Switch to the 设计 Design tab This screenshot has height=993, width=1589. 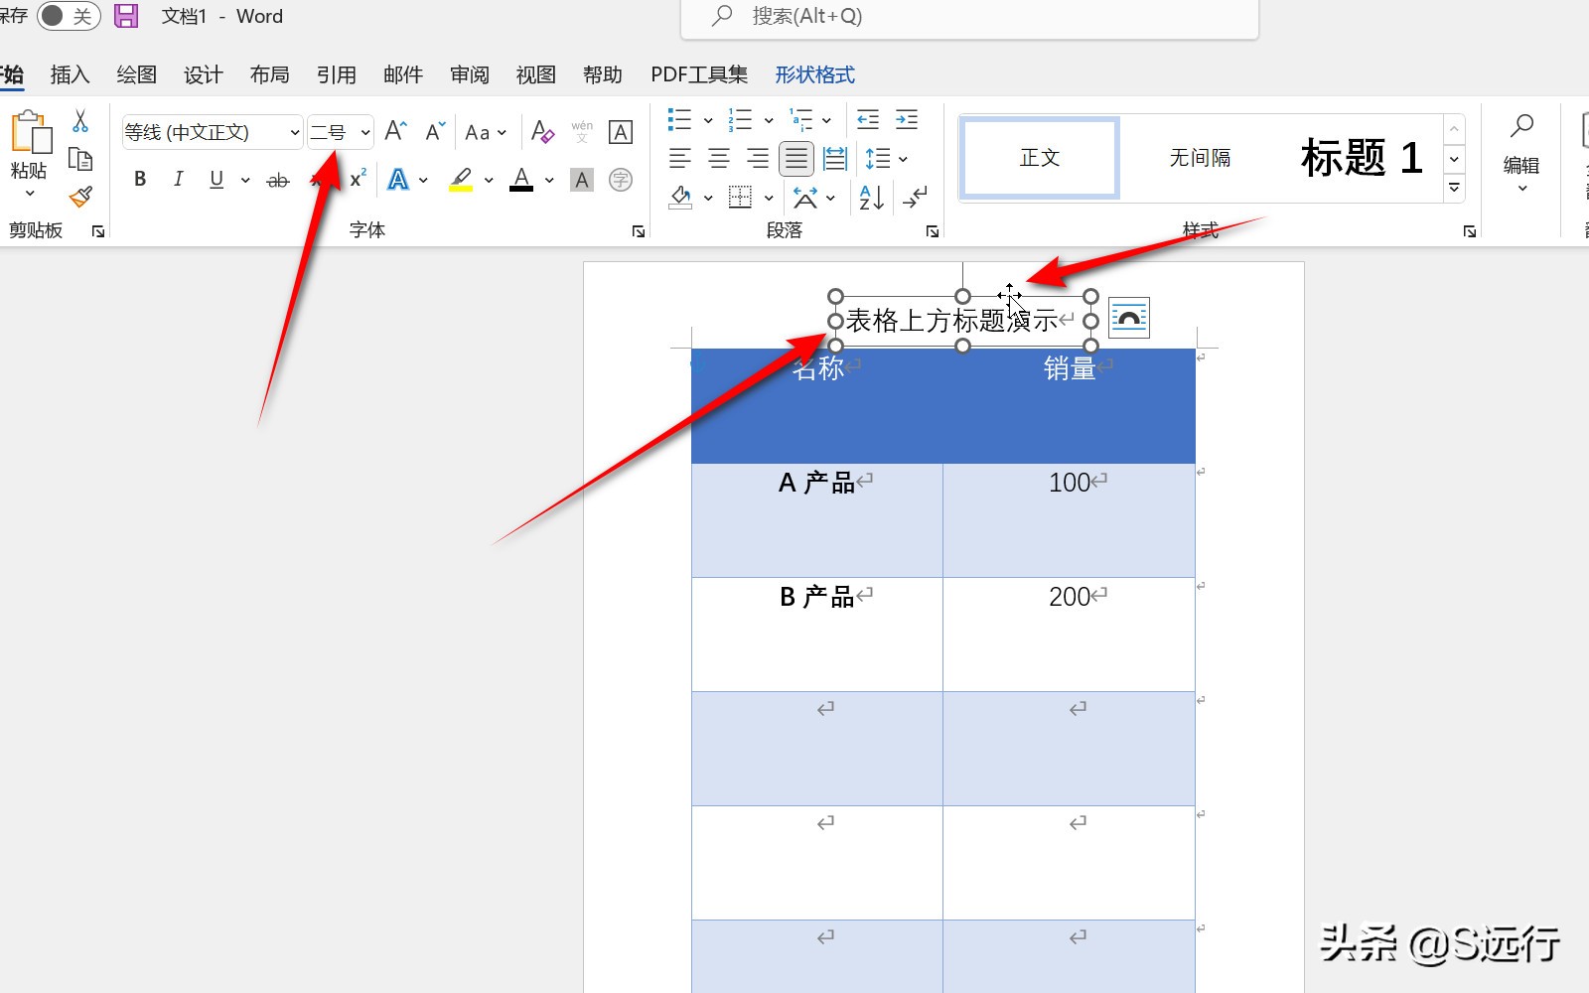[x=203, y=74]
